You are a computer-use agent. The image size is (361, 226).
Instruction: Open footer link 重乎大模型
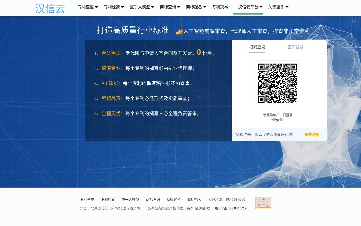(130, 199)
